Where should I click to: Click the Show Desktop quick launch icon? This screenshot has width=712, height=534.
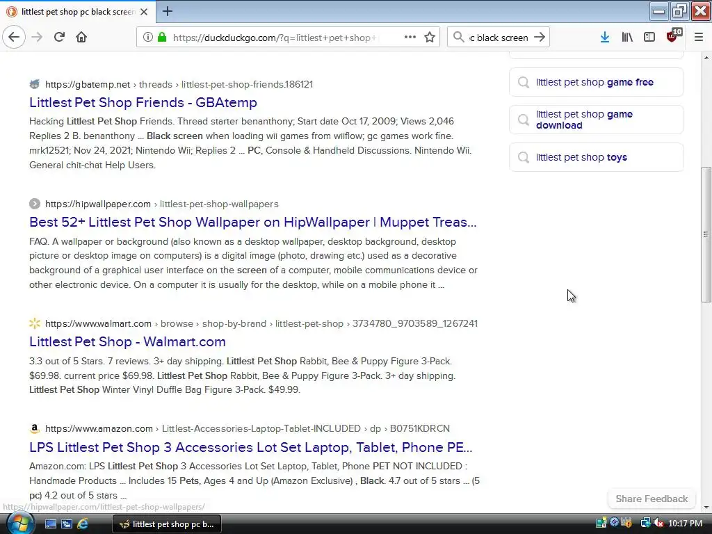[51, 524]
